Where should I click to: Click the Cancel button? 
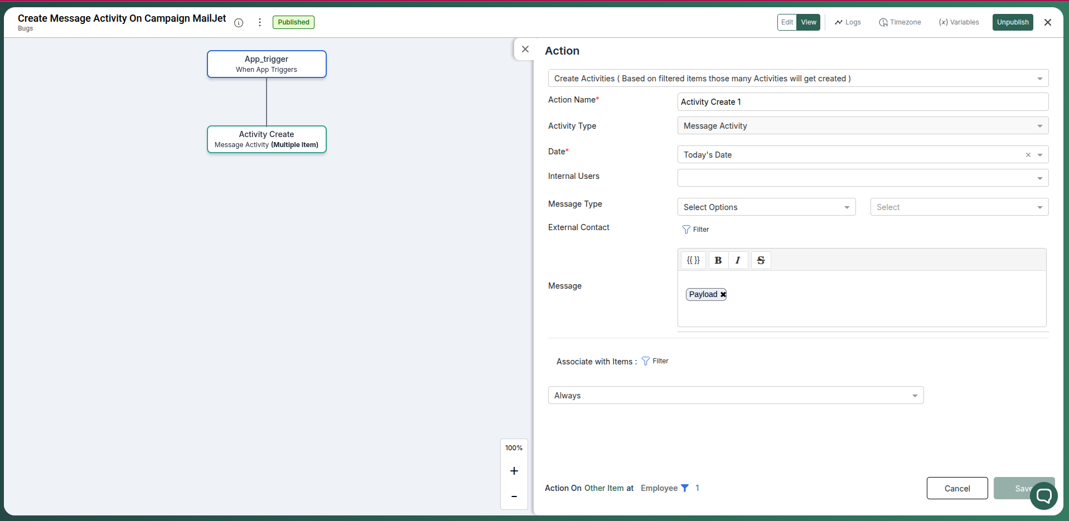coord(957,489)
